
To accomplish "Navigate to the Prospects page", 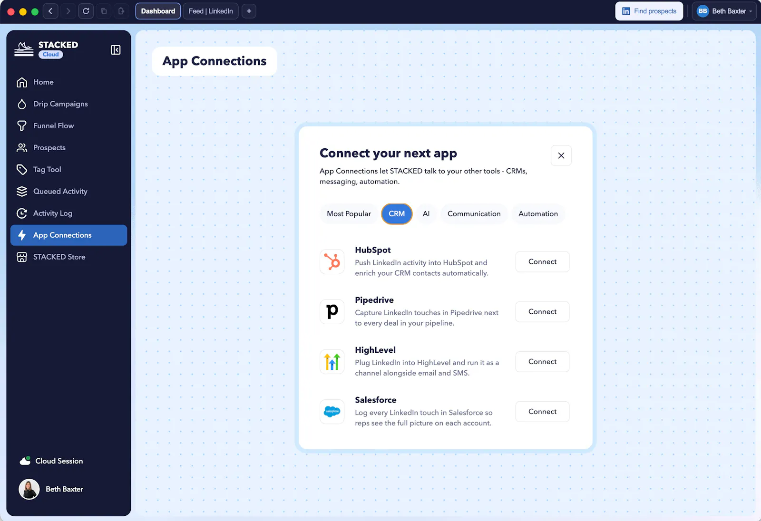I will pyautogui.click(x=68, y=148).
